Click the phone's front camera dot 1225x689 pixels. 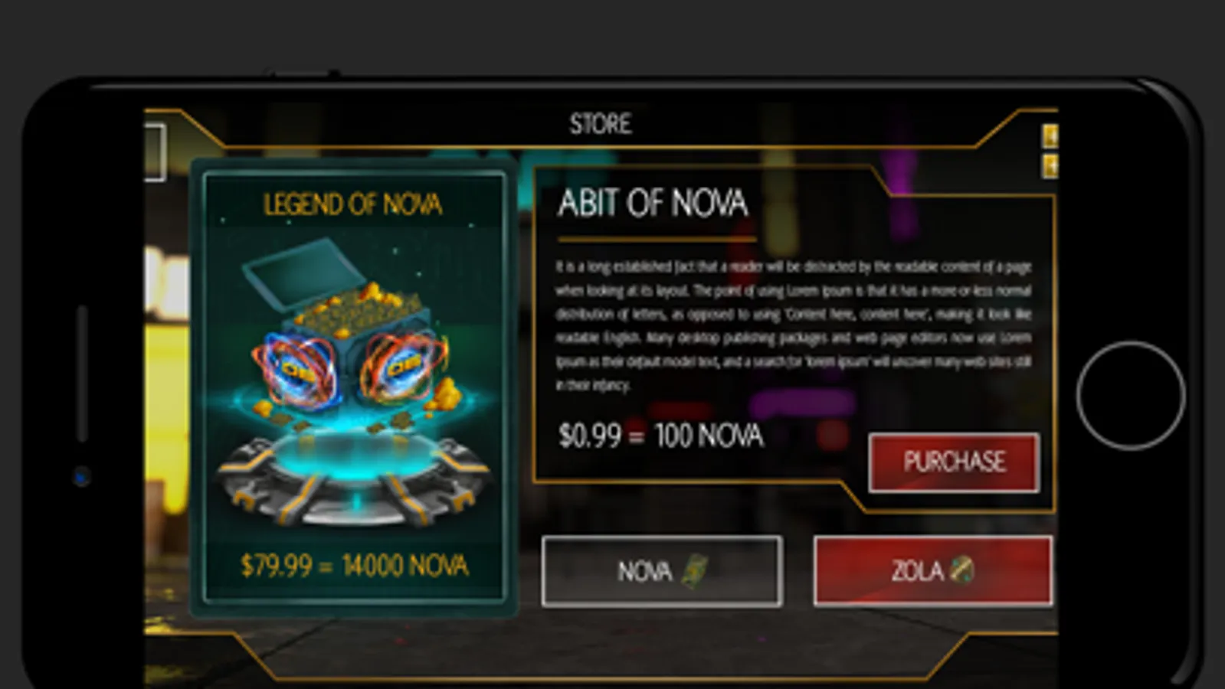click(82, 477)
